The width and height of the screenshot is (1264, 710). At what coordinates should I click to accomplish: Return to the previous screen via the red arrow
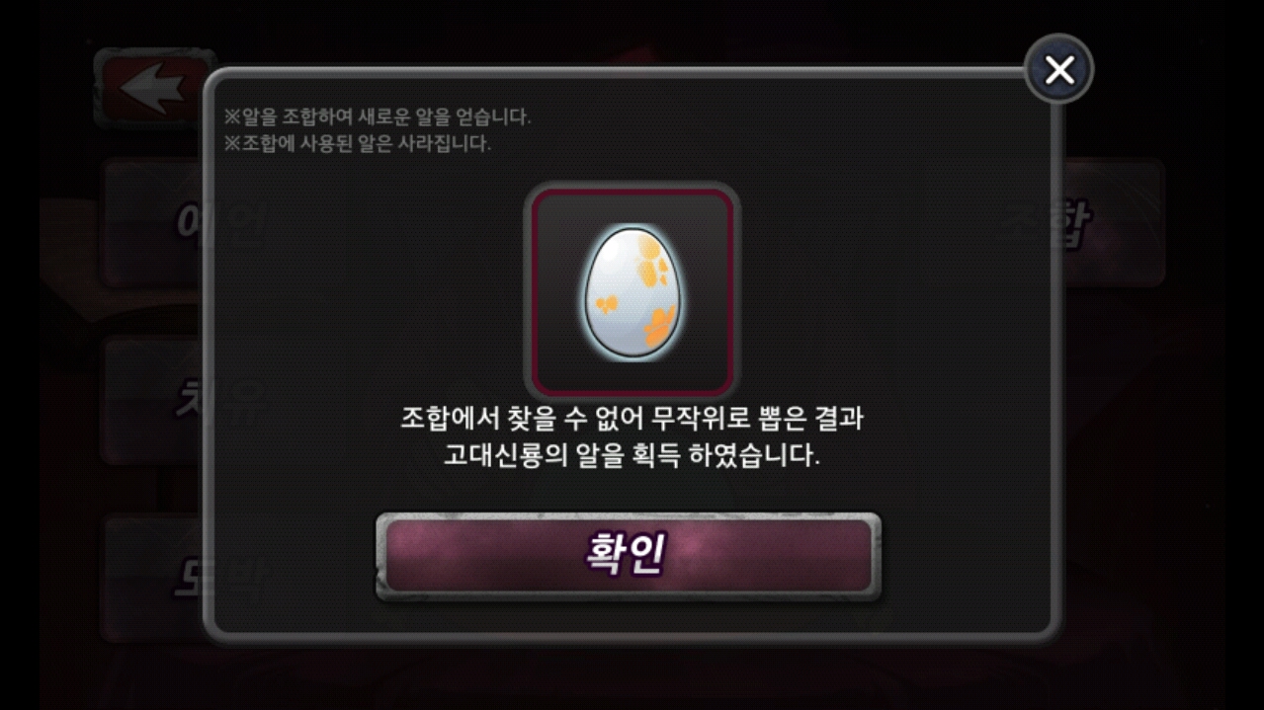coord(153,88)
